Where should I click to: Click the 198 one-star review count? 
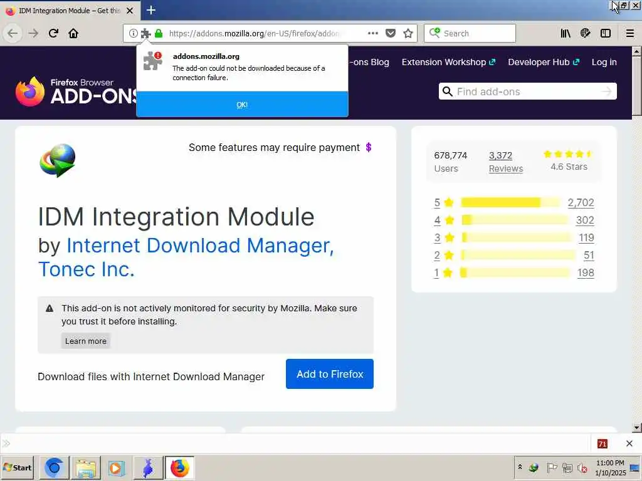586,273
